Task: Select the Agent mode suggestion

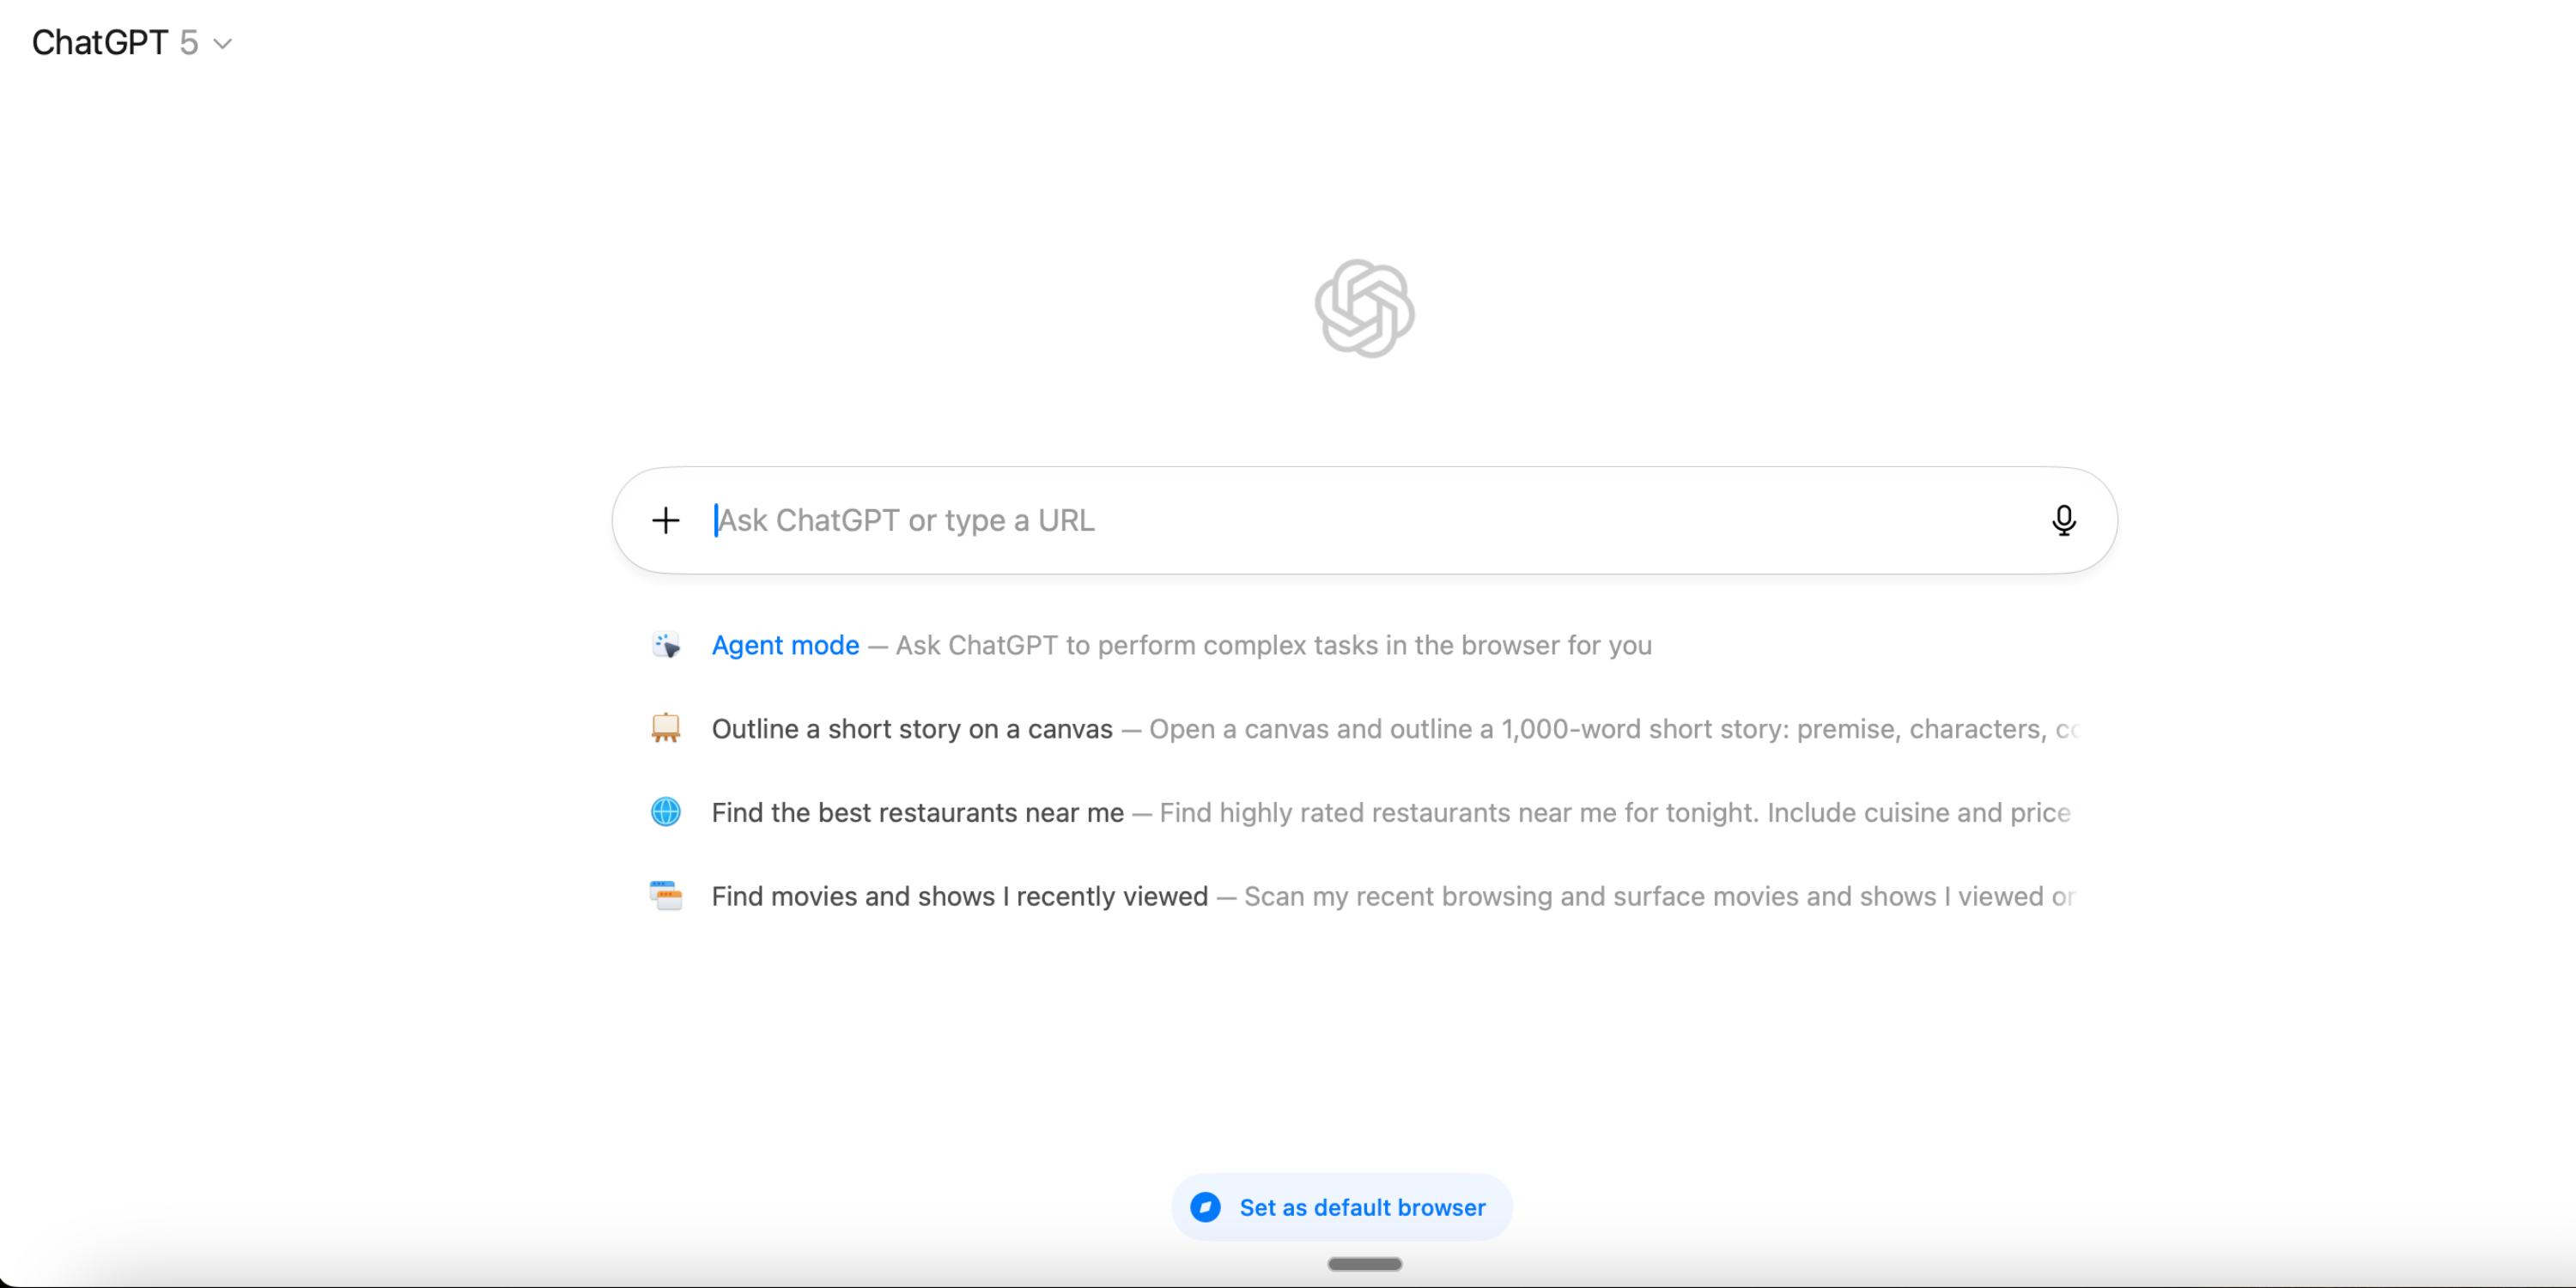Action: [x=785, y=645]
